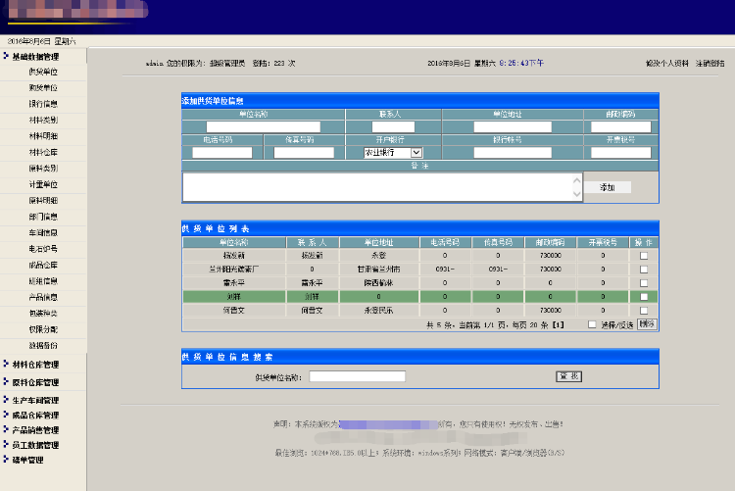Click the 添加 add button
The width and height of the screenshot is (735, 491).
click(x=607, y=187)
